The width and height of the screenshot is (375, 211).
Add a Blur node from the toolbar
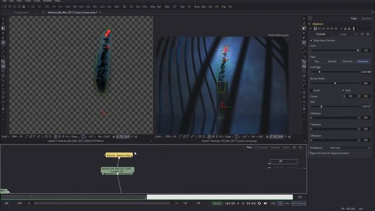(x=117, y=6)
